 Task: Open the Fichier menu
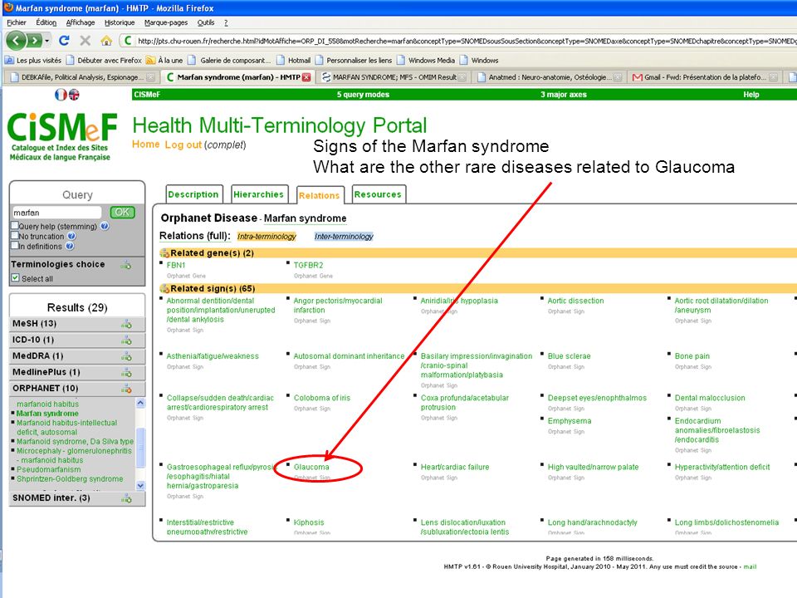(17, 22)
